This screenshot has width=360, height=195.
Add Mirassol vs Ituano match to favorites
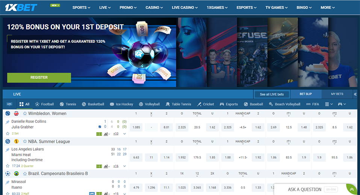pos(8,193)
